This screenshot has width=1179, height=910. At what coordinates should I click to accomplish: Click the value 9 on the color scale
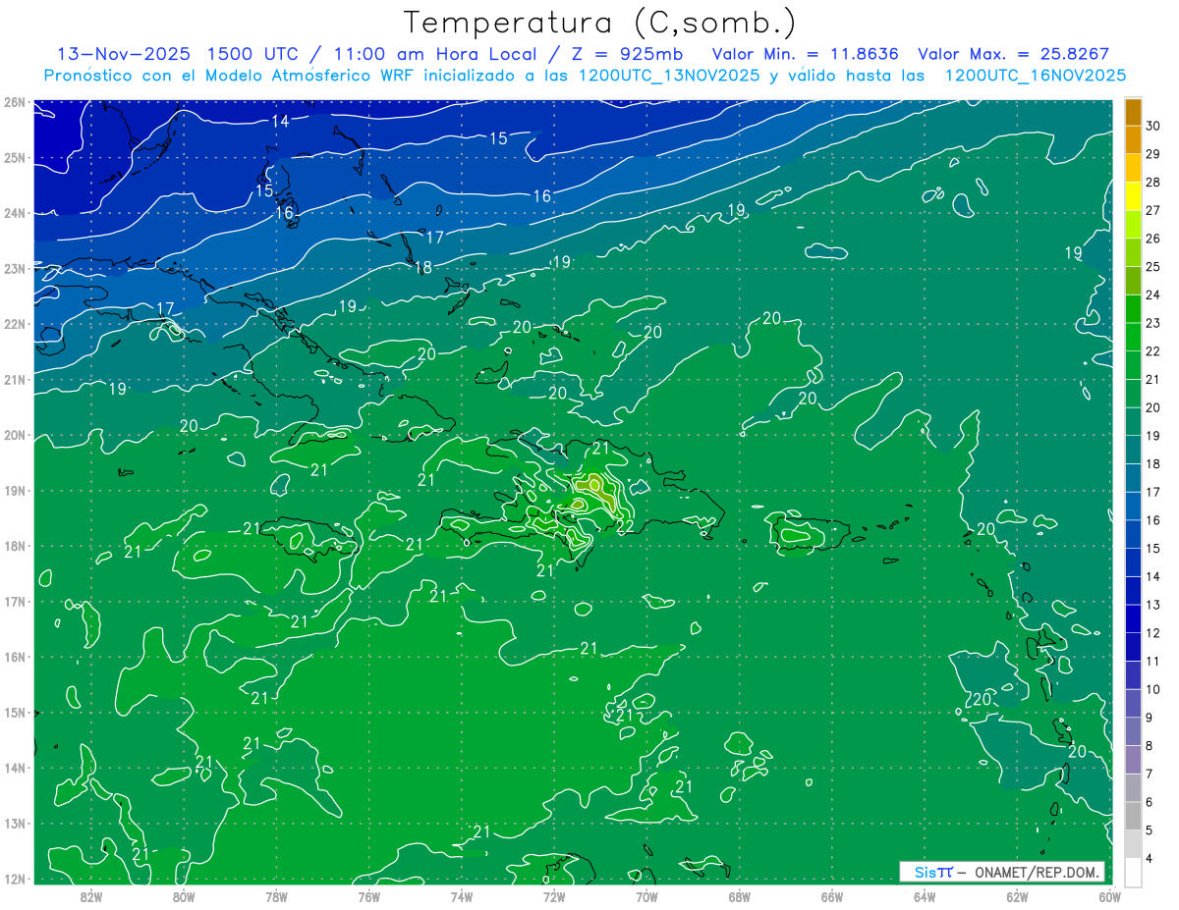1151,718
